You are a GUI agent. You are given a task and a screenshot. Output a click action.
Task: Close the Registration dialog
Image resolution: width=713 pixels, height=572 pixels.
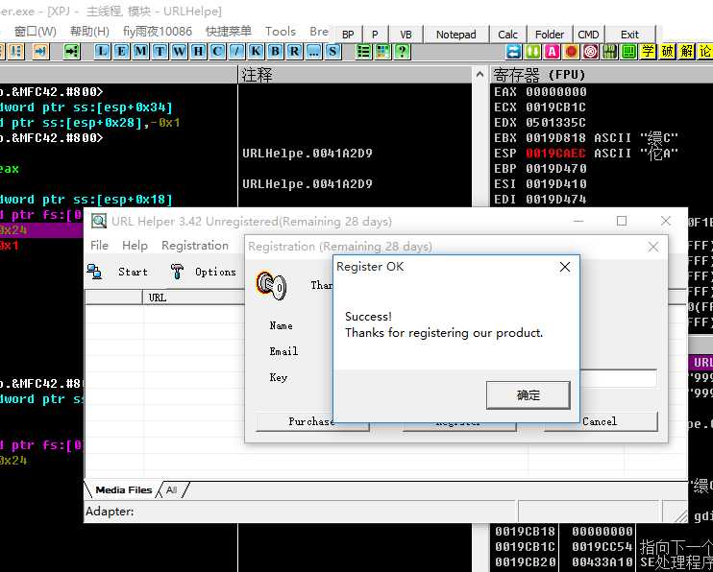[x=653, y=247]
